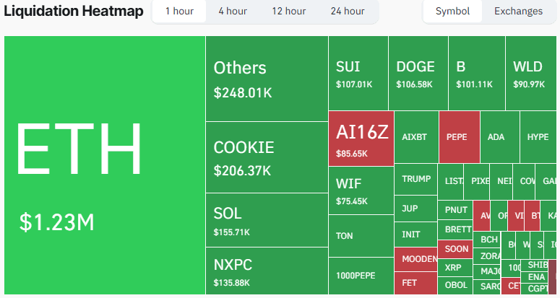Switch view to Exchanges

point(518,12)
